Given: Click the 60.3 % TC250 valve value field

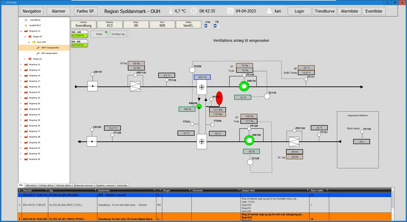Looking at the screenshot, I should 201,77.
